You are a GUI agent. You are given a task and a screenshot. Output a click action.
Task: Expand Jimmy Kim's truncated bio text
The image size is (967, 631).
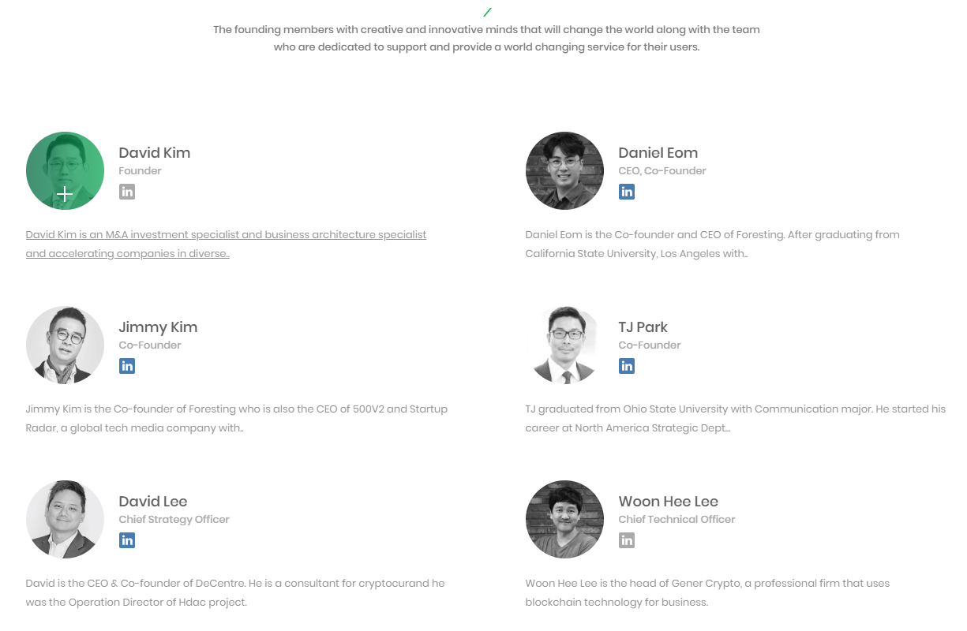click(236, 418)
